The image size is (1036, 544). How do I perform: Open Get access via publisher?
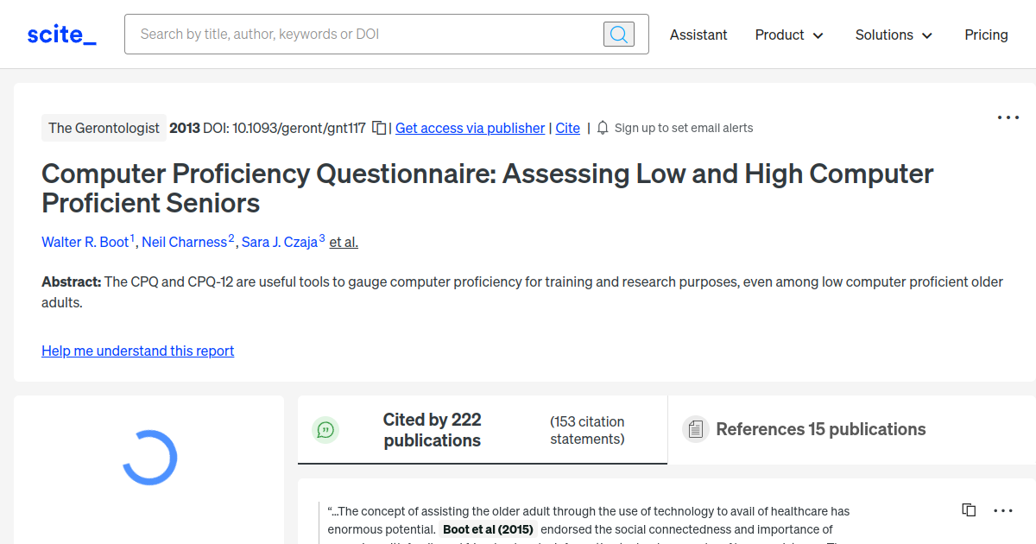(470, 128)
